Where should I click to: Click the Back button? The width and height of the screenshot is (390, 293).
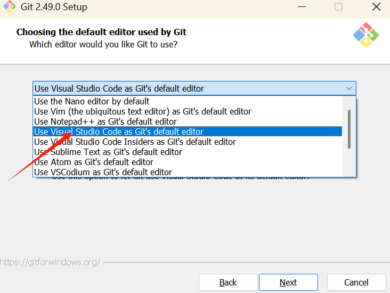(228, 282)
